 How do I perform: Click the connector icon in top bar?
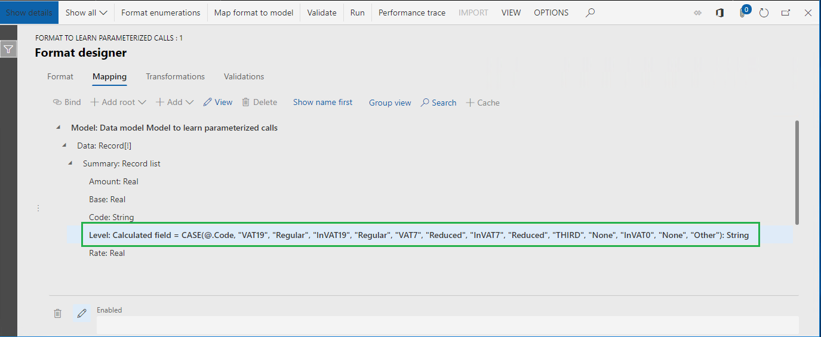click(x=697, y=13)
